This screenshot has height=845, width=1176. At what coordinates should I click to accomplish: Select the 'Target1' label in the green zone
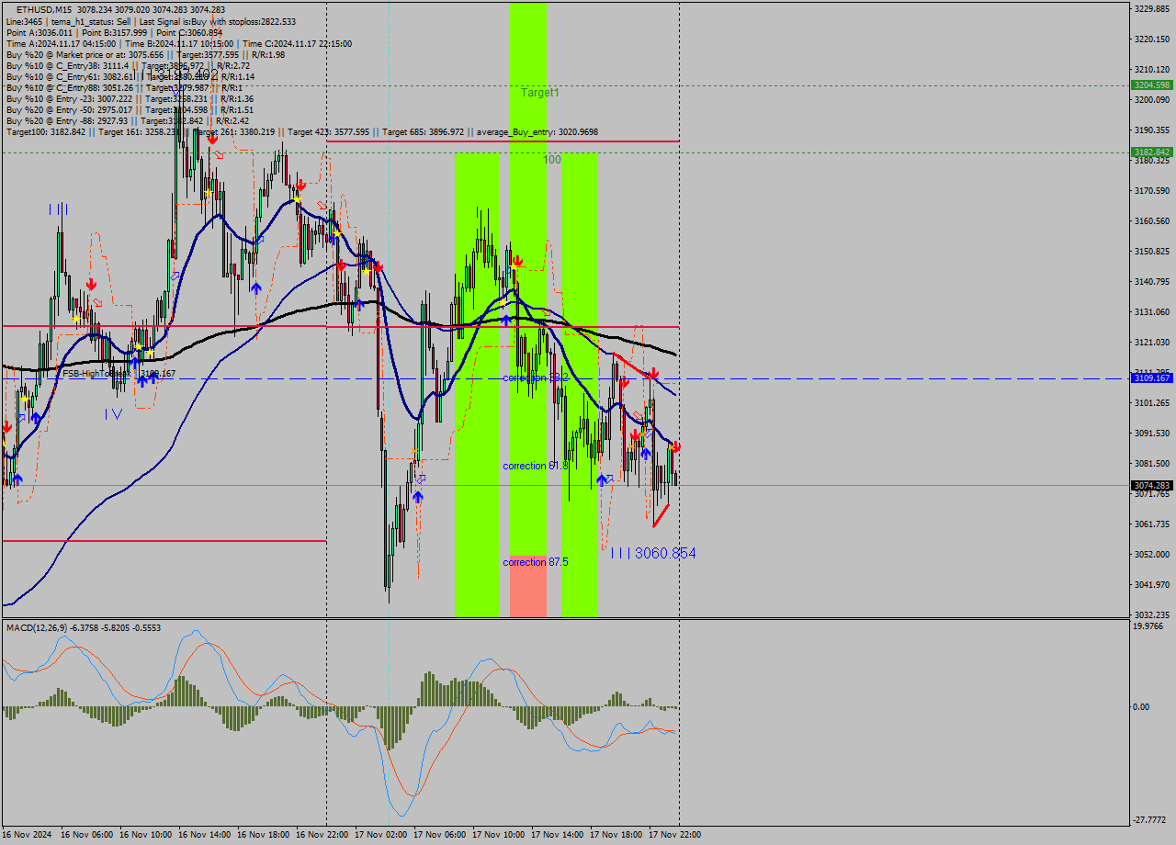[x=539, y=93]
